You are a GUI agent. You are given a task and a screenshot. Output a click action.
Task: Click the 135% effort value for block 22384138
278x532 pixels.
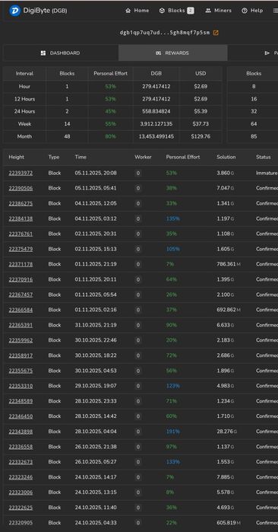tap(172, 219)
